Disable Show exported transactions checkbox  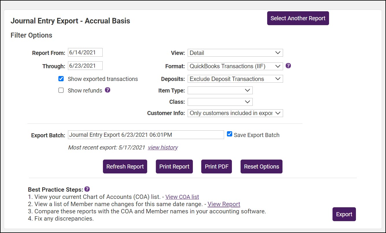(61, 79)
